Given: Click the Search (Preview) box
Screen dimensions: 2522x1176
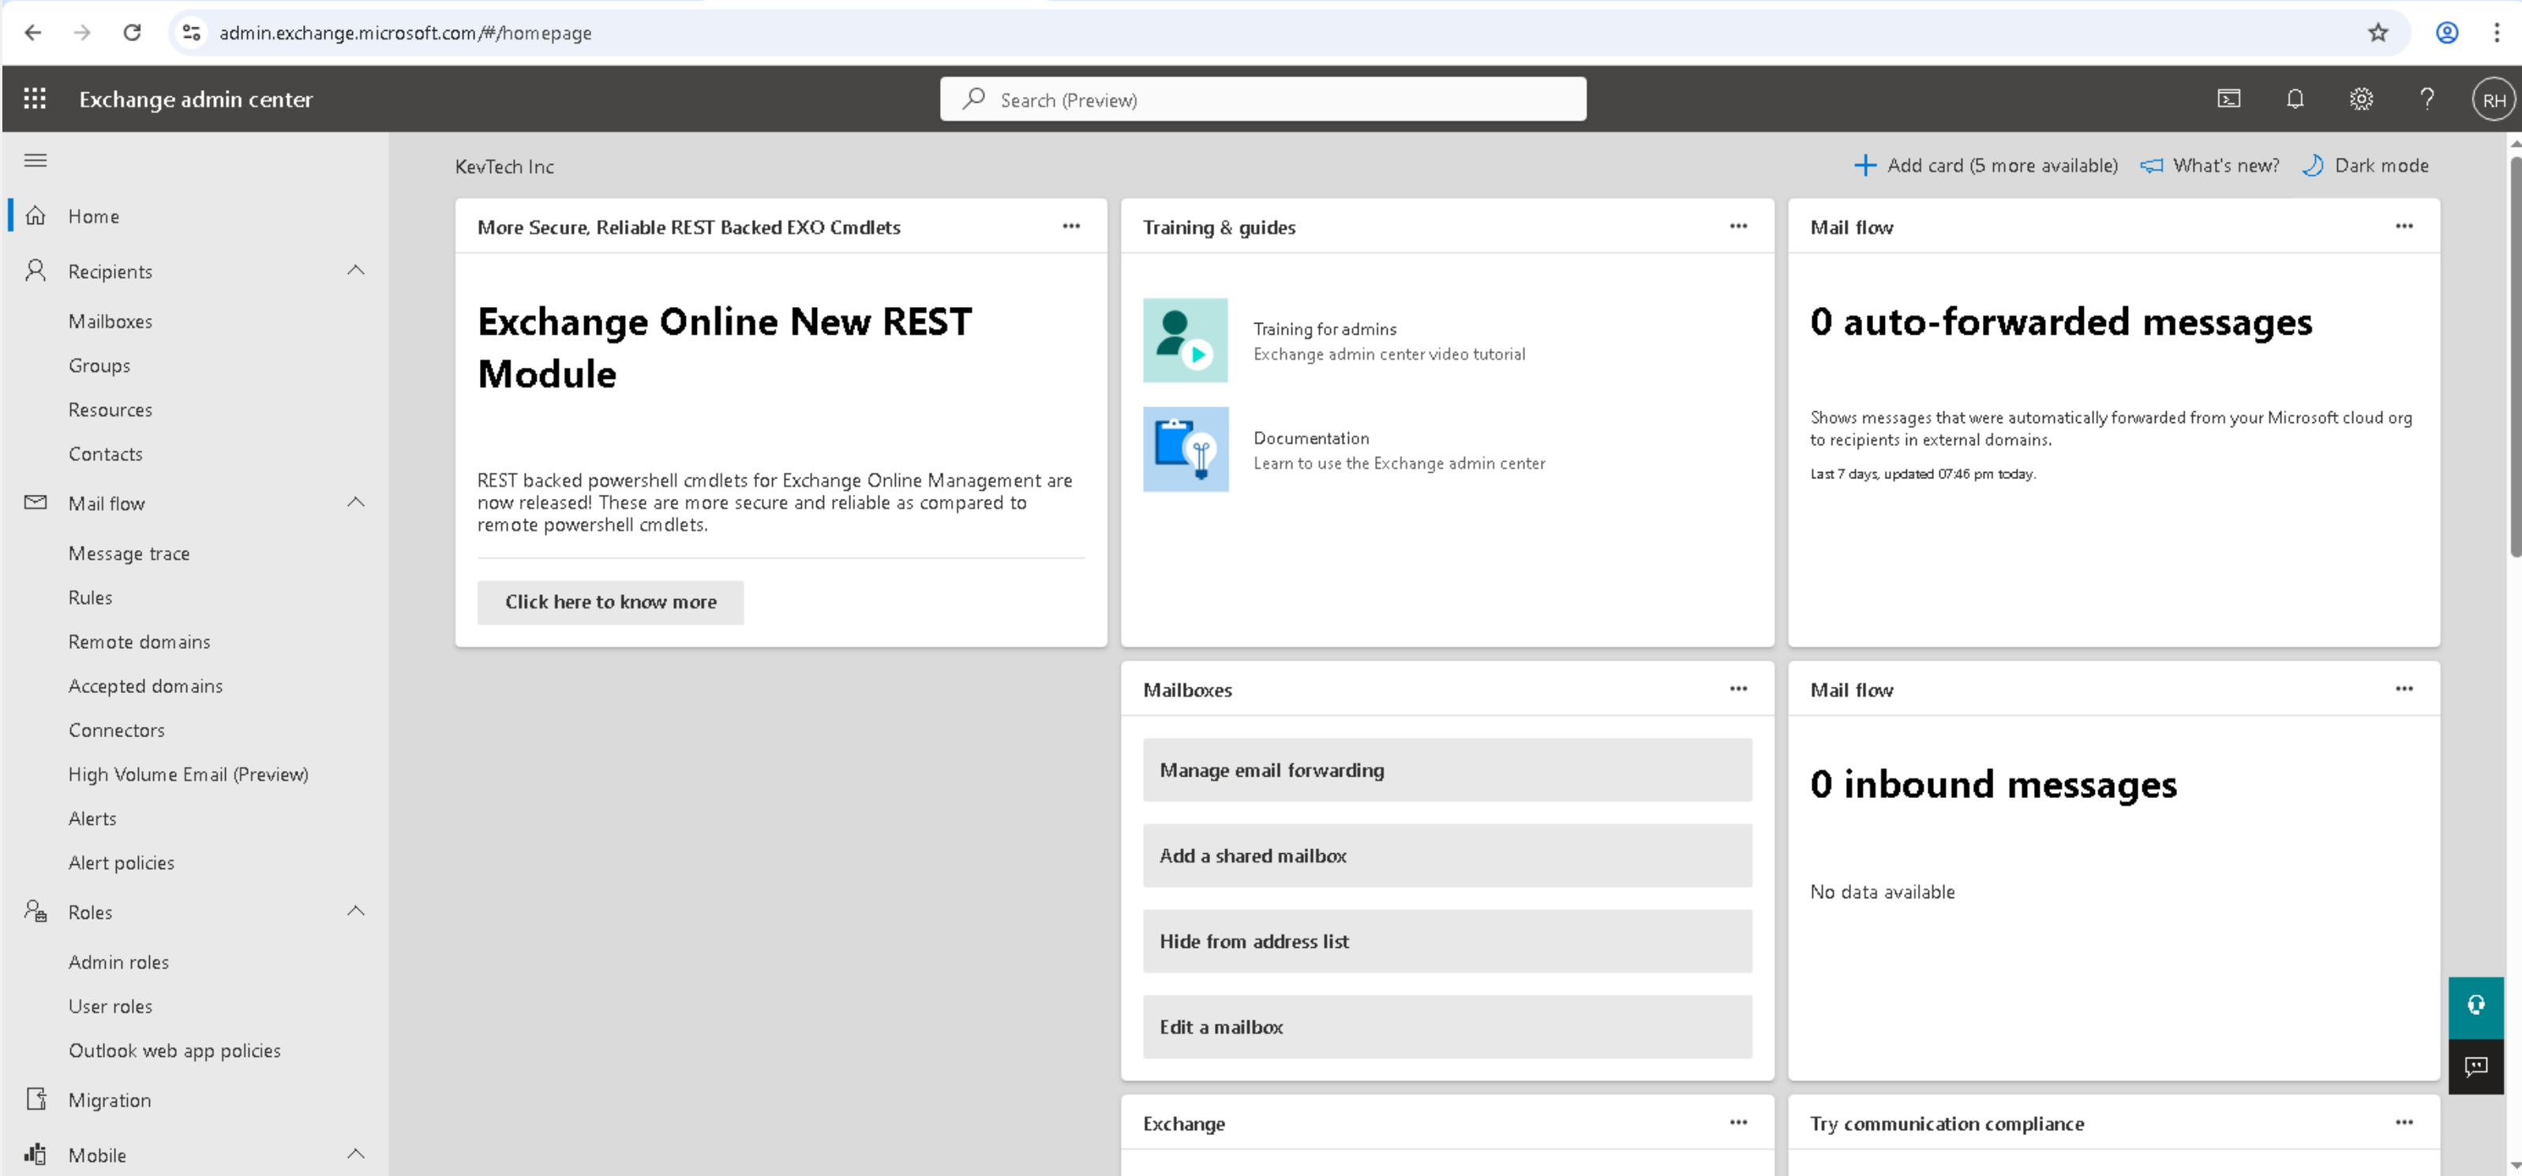Looking at the screenshot, I should pyautogui.click(x=1263, y=100).
